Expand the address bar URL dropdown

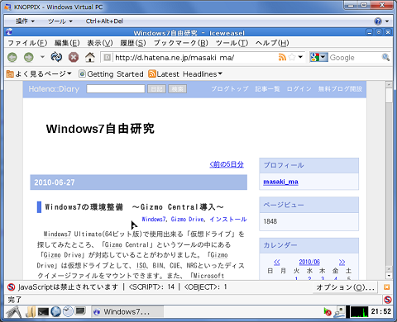[x=300, y=57]
